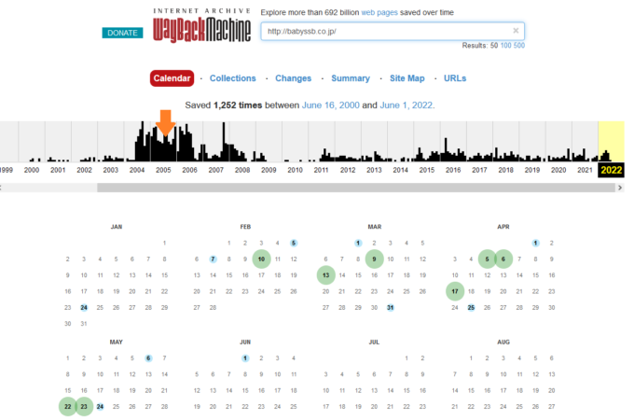
Task: Open the April 17 snapshot circle
Action: pyautogui.click(x=454, y=291)
